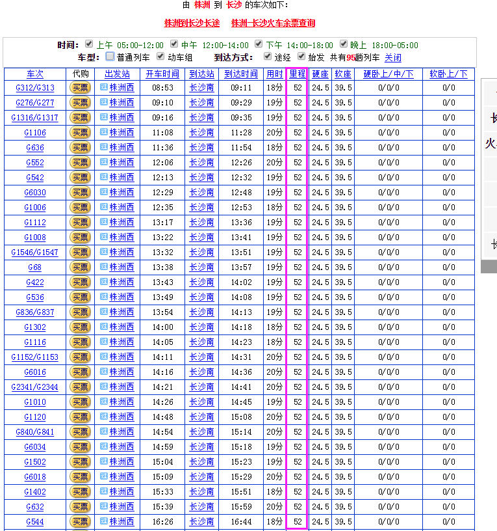Buy a ticket for train G1106
Screen dimensions: 497x531
[80, 132]
